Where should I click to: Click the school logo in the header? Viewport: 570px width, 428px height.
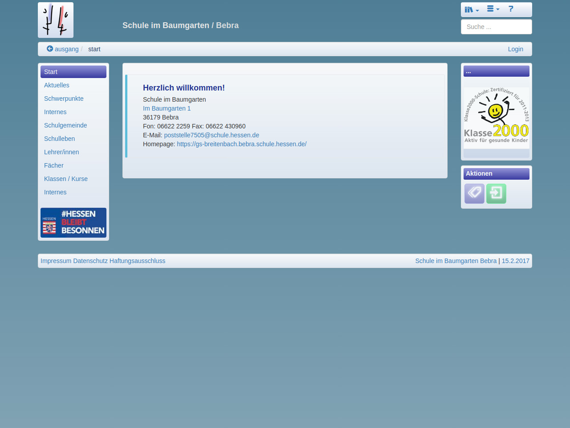coord(56,20)
